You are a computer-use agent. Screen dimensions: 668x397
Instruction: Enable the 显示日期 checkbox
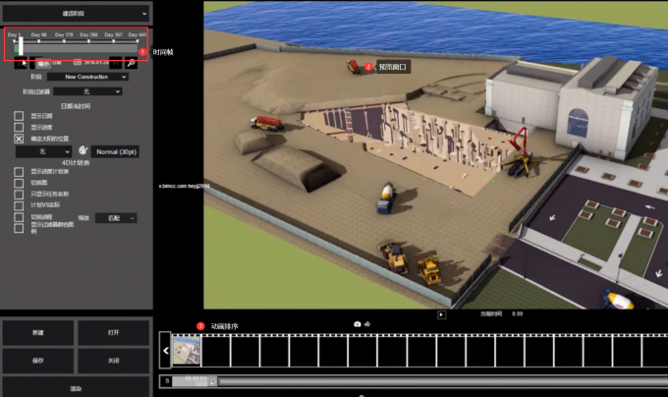click(x=19, y=116)
